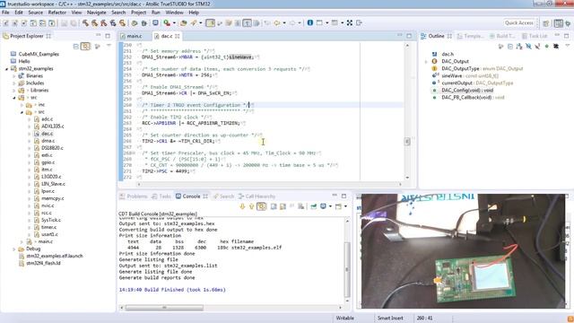Open the Project menu
574x323 pixels.
click(138, 13)
